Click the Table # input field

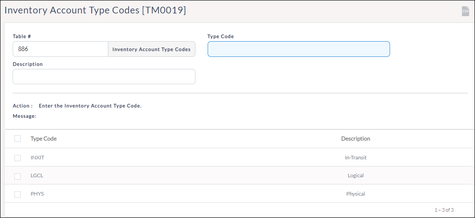[60, 49]
